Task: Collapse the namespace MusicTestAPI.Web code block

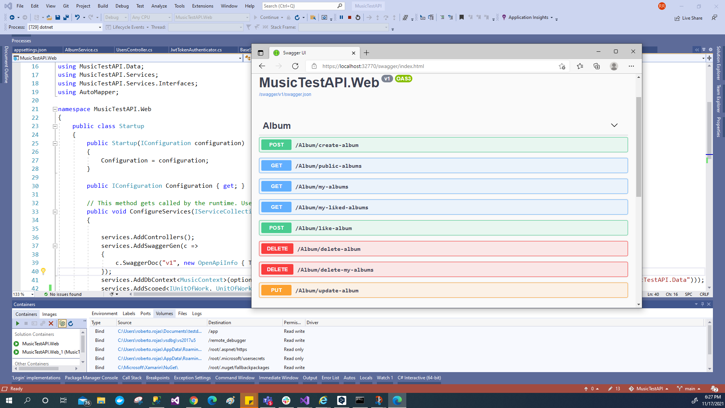Action: coord(55,109)
